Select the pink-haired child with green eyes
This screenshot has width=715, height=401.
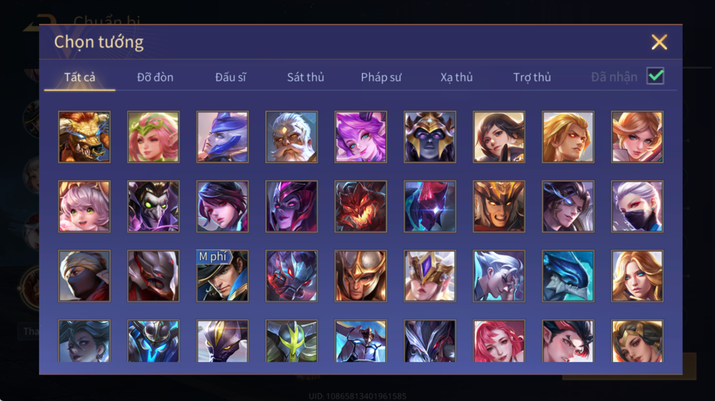point(84,206)
